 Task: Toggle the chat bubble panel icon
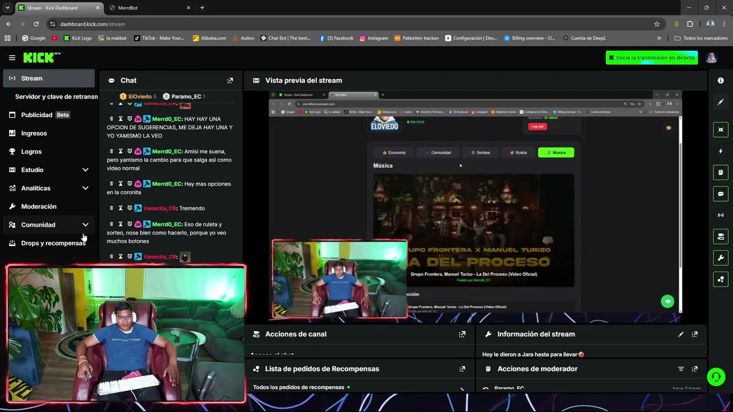tap(720, 194)
